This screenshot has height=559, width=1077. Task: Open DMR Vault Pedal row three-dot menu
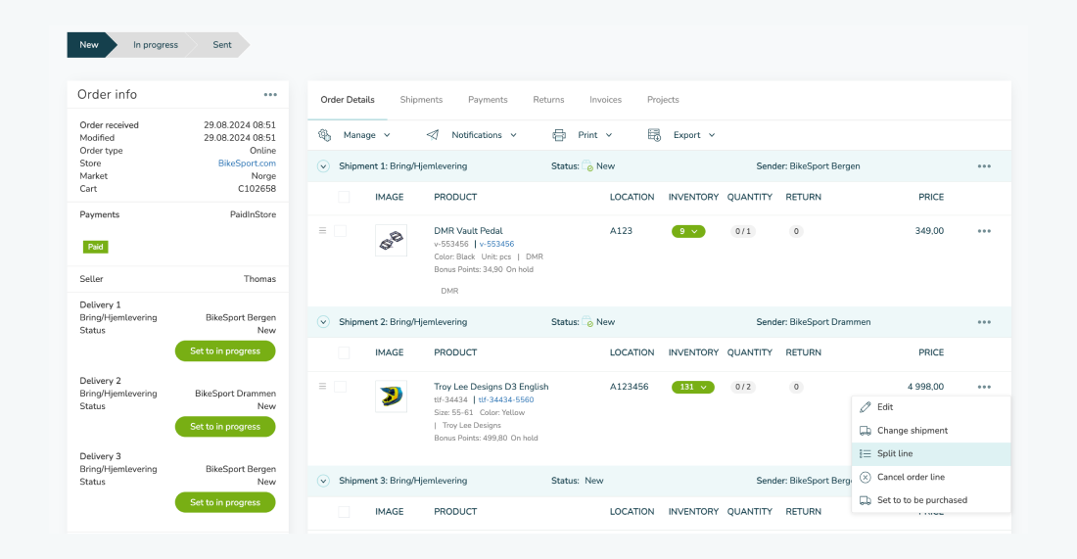[x=984, y=231]
